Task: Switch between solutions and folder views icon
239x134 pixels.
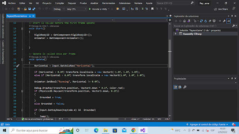Action: 189,21
